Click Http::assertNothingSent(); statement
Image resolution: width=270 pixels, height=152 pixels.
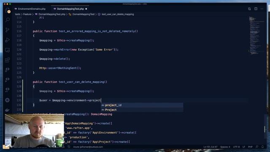coord(60,68)
